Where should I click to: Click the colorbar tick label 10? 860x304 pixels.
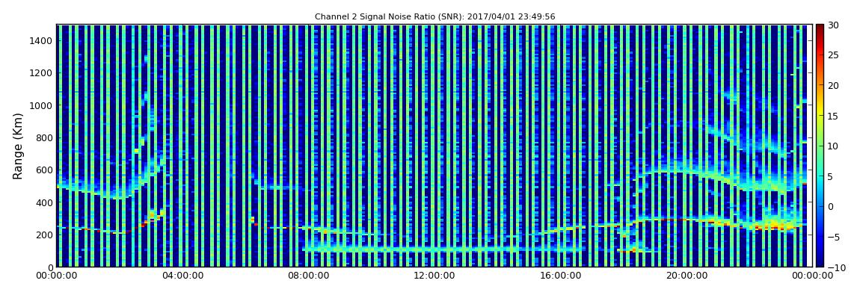(x=833, y=146)
